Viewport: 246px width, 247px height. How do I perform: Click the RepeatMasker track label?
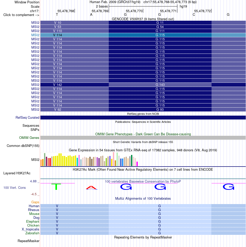point(28,241)
